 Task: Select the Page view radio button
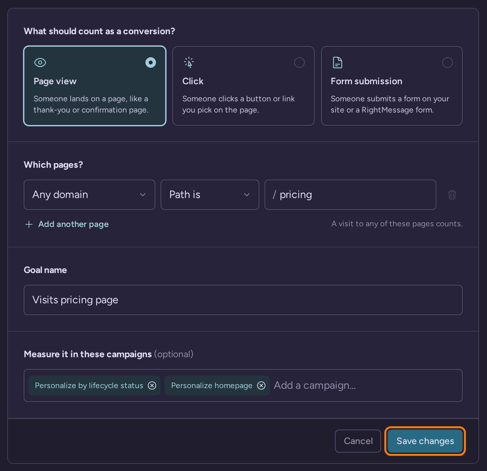click(x=151, y=62)
